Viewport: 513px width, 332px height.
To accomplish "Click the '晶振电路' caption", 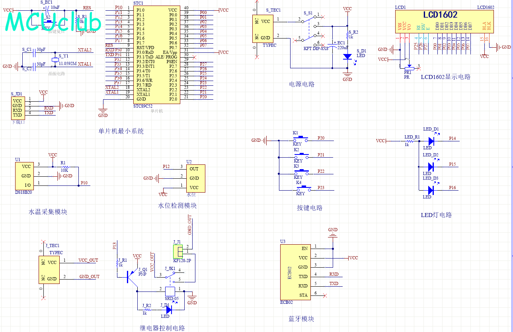I will (57, 73).
